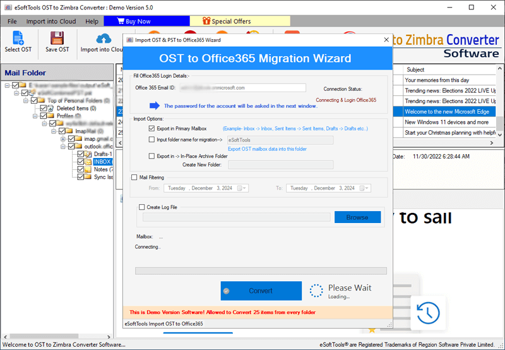
Task: Collapse the Profiles tree node
Action: coord(35,116)
